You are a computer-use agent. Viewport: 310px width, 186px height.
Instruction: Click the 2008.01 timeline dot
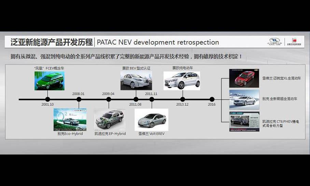(79, 99)
